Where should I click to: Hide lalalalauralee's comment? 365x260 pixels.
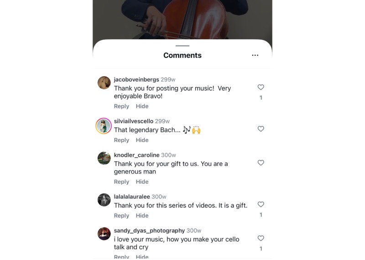pyautogui.click(x=142, y=216)
